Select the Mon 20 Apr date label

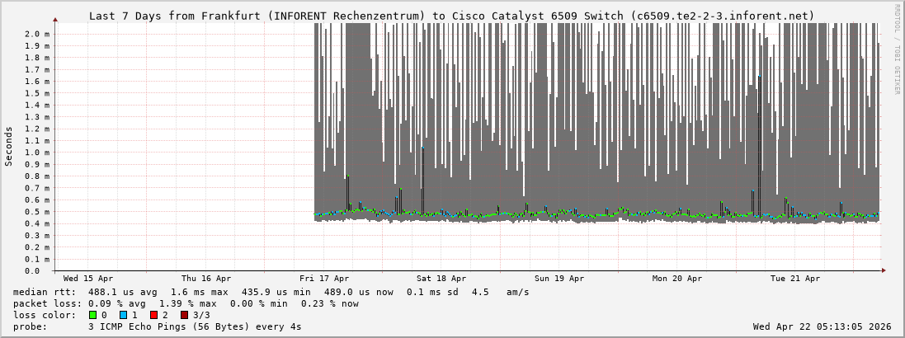677,279
